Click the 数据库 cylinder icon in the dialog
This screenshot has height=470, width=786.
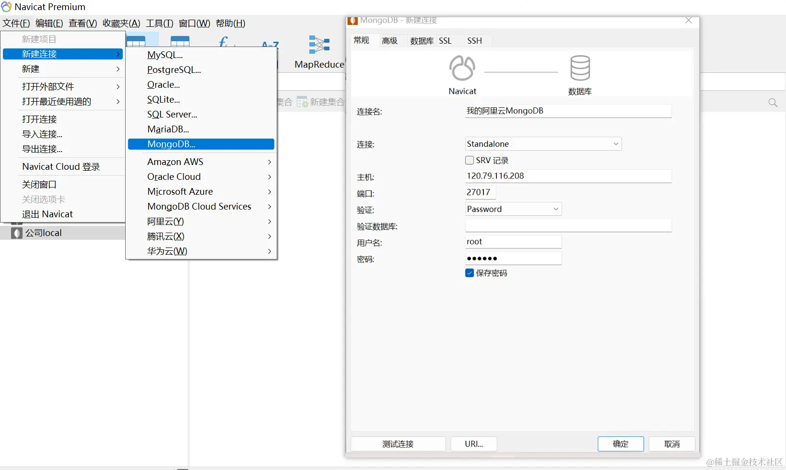(x=580, y=68)
